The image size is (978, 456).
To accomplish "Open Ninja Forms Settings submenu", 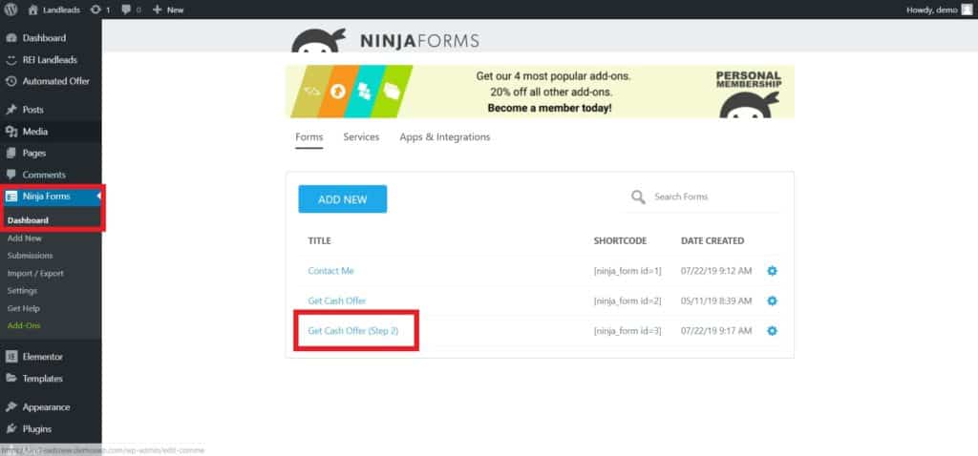I will coord(23,290).
